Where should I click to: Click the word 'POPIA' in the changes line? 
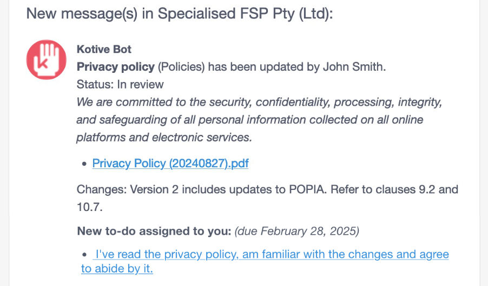pyautogui.click(x=307, y=189)
